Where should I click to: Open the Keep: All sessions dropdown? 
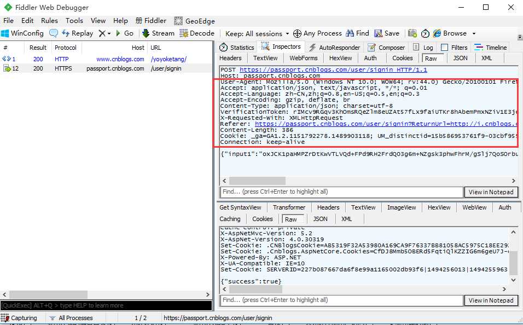[x=257, y=34]
